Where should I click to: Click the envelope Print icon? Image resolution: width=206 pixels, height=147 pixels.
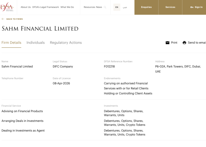(x=168, y=43)
